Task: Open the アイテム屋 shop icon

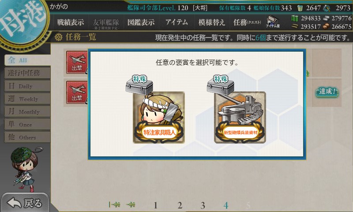Action: coord(273,22)
